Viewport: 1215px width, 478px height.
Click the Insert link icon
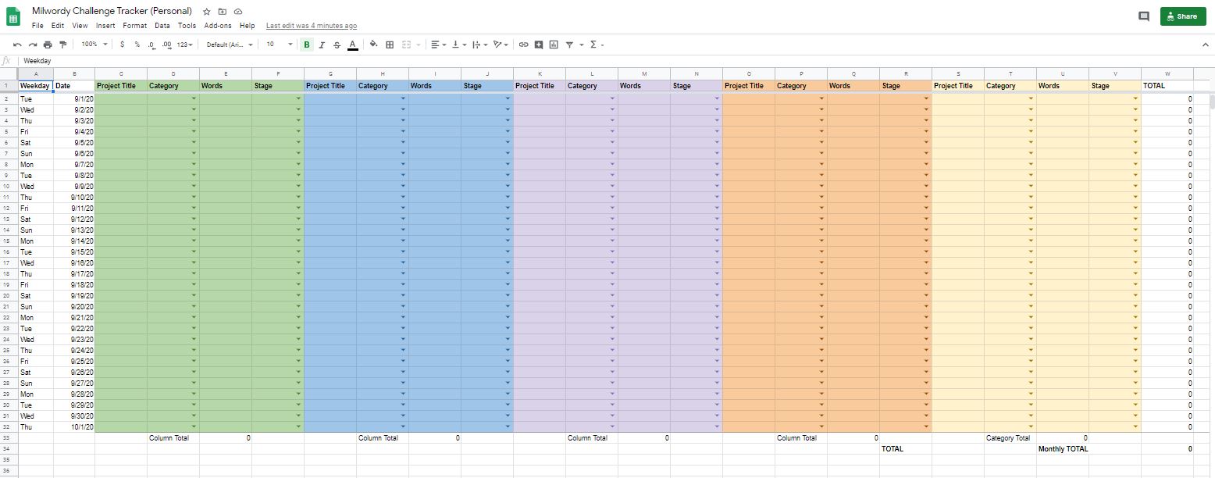point(523,45)
